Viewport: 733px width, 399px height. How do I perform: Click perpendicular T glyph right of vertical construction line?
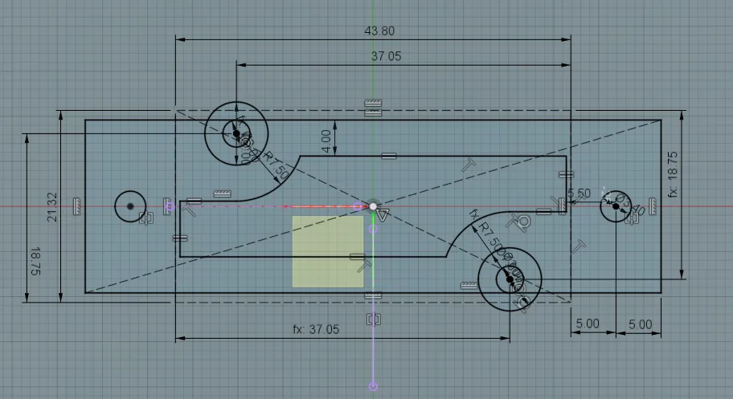[579, 246]
